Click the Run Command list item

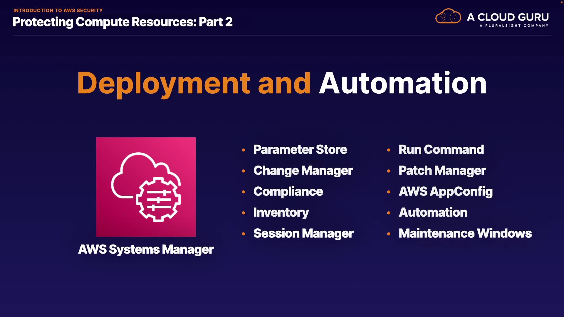pyautogui.click(x=441, y=150)
